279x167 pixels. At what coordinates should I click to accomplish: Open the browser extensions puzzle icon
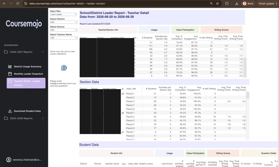pyautogui.click(x=227, y=4)
